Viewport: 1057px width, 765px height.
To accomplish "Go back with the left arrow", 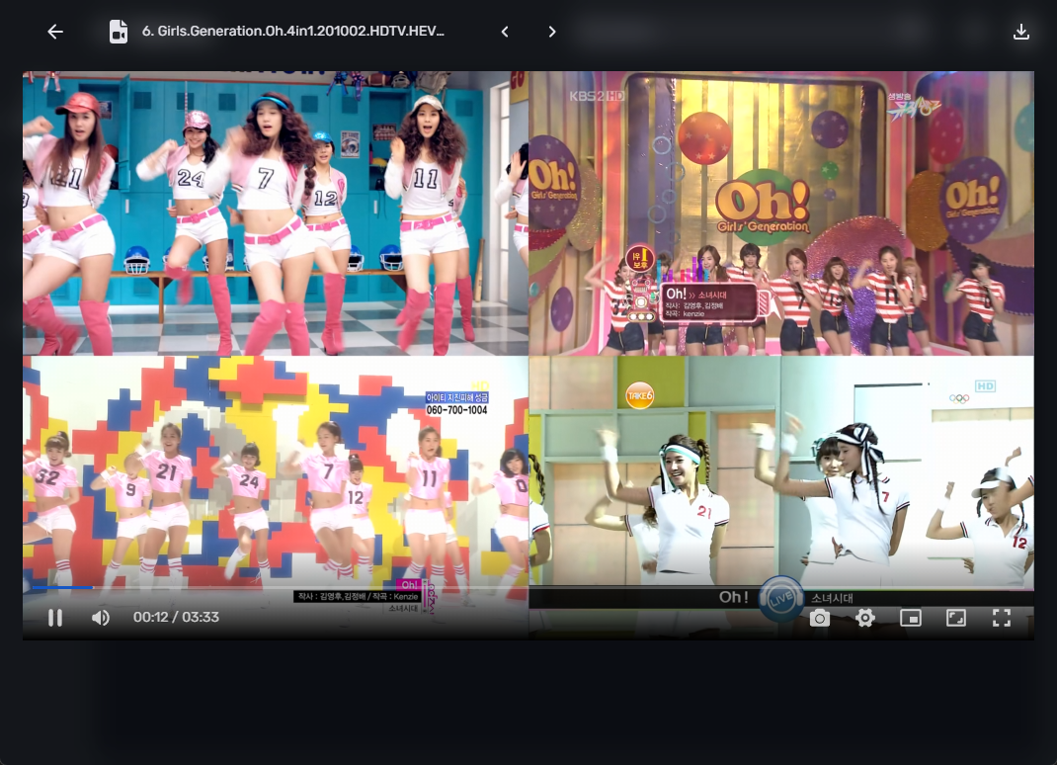I will (x=55, y=31).
